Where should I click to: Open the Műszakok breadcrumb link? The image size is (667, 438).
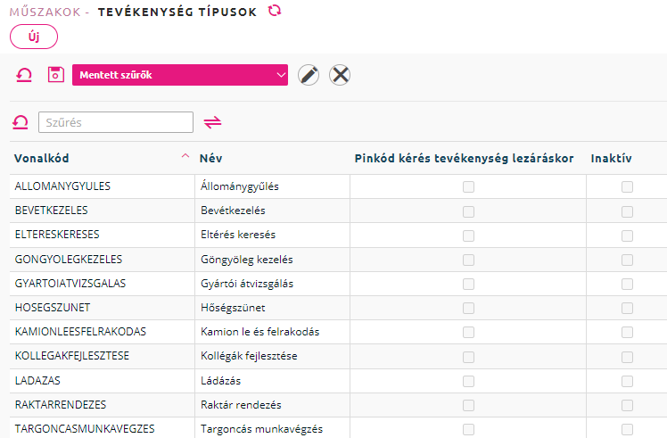(45, 12)
